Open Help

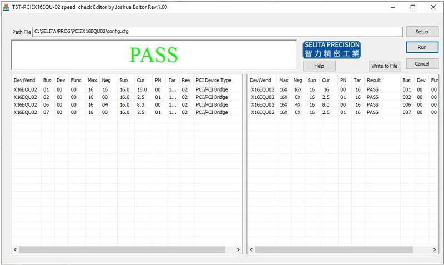click(x=319, y=66)
